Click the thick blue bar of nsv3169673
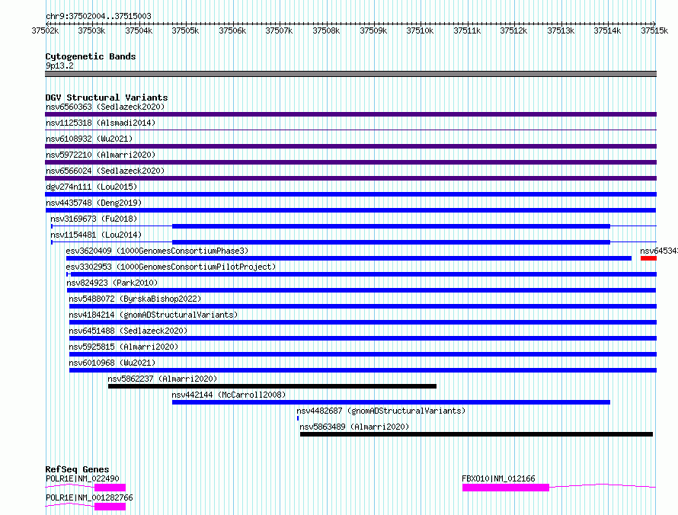Viewport: 678px width, 515px height. click(391, 226)
